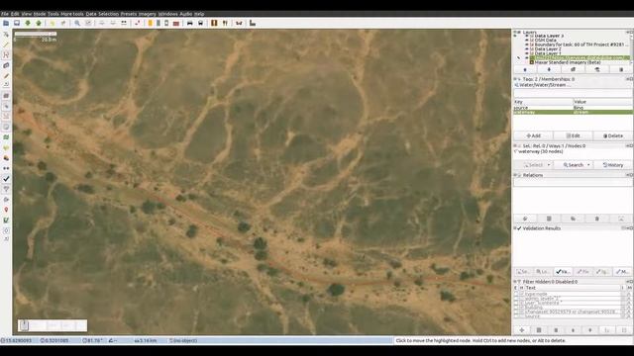Select the Maxar Standard Imagery (Beta) layer
The width and height of the screenshot is (634, 356).
568,62
